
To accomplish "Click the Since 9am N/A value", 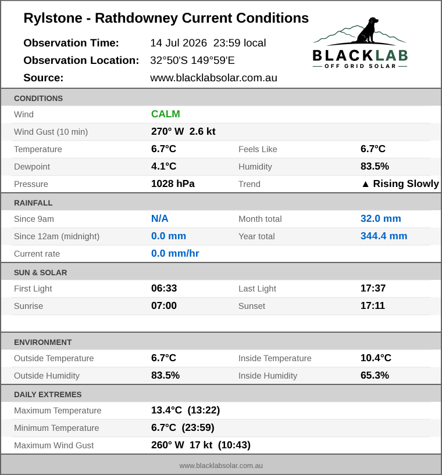I will click(159, 218).
